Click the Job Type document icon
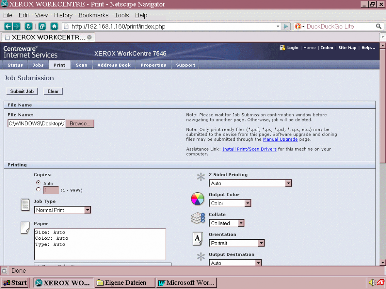The image size is (386, 289). (25, 205)
